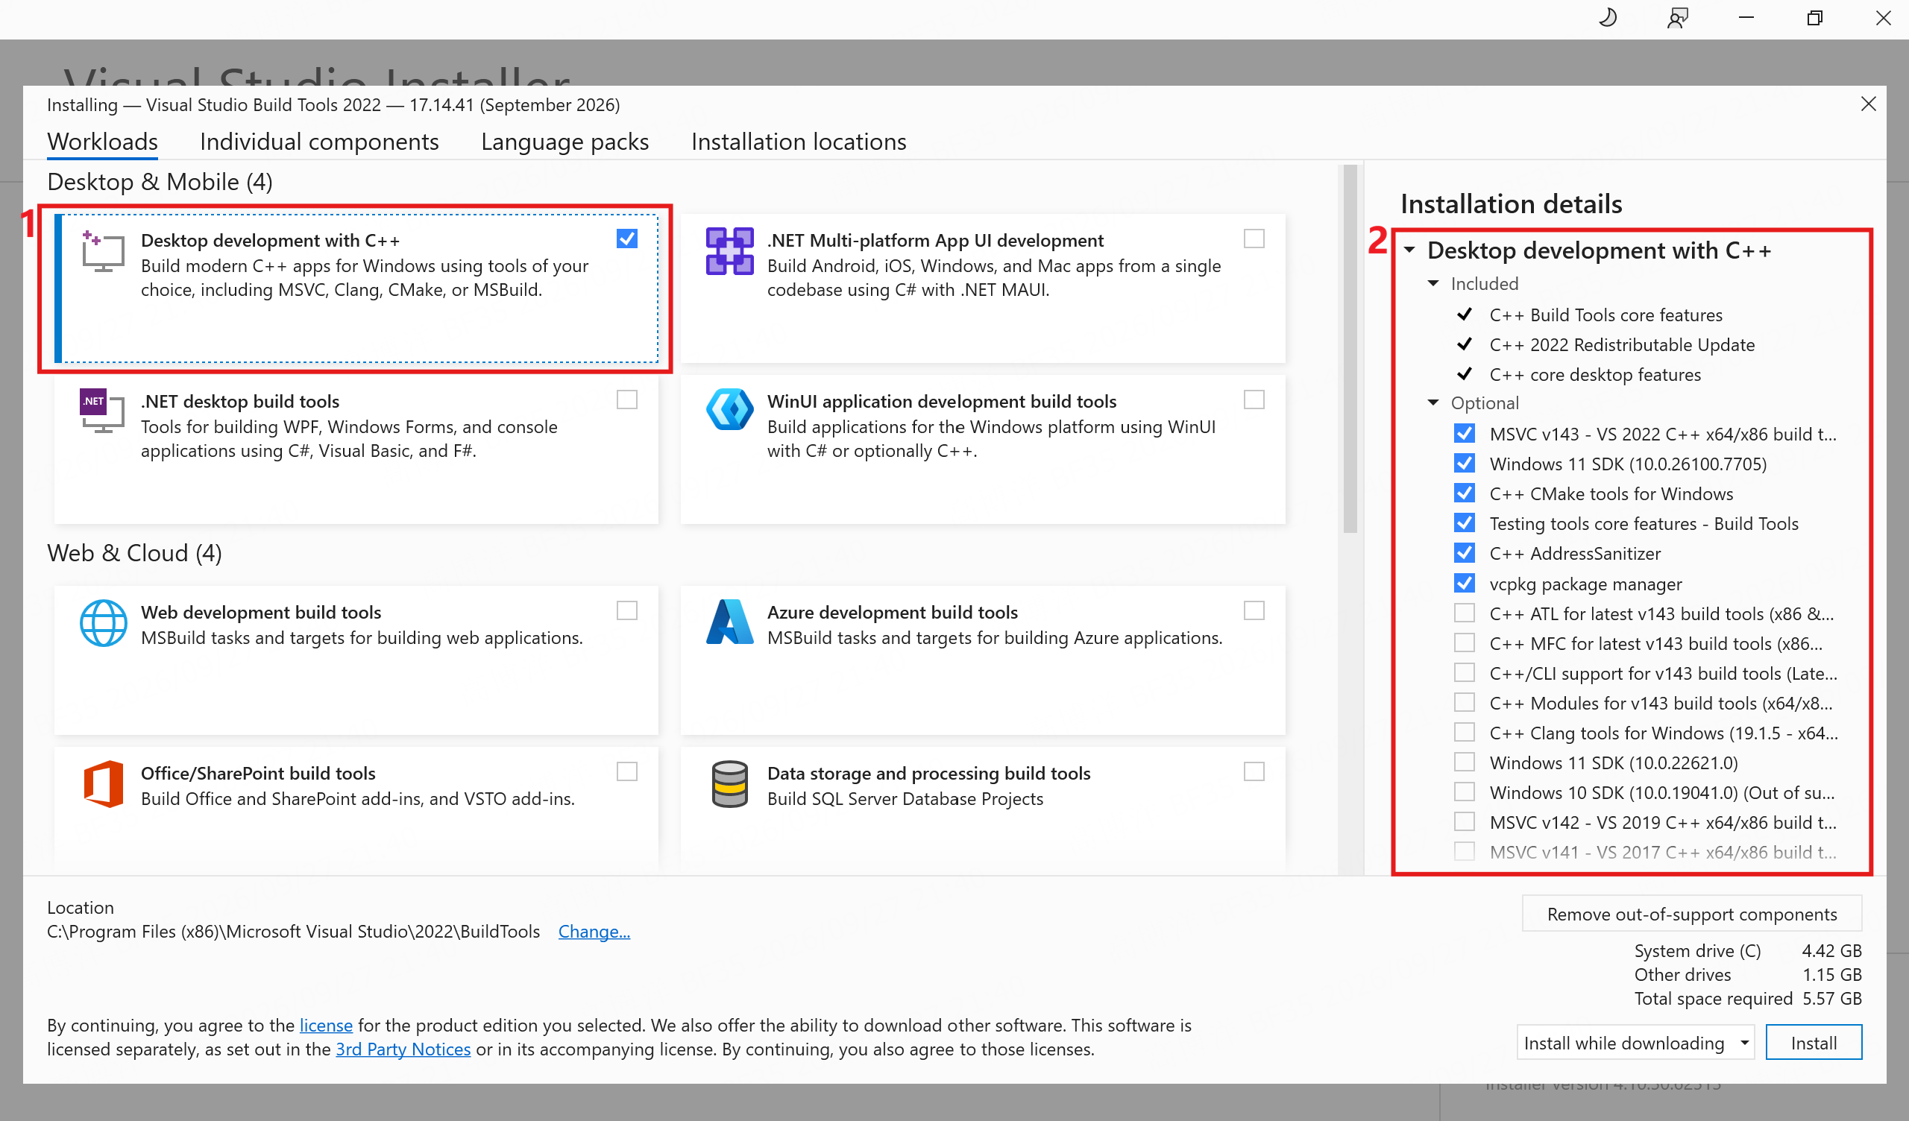
Task: Minimize the Visual Studio Installer window
Action: pos(1746,17)
